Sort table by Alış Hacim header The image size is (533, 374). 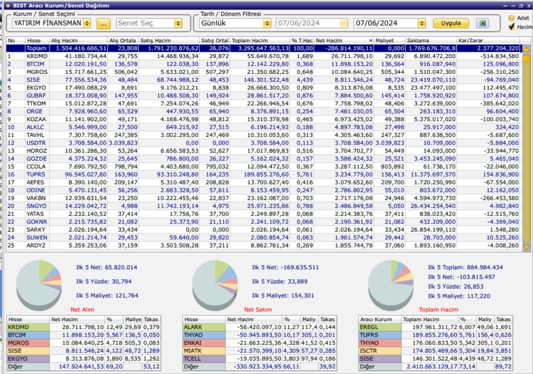[78, 41]
